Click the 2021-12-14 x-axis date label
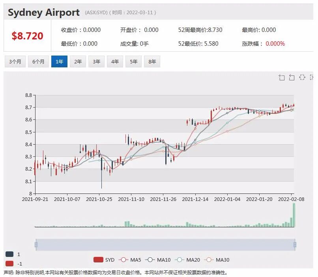318x277 pixels. pos(195,199)
